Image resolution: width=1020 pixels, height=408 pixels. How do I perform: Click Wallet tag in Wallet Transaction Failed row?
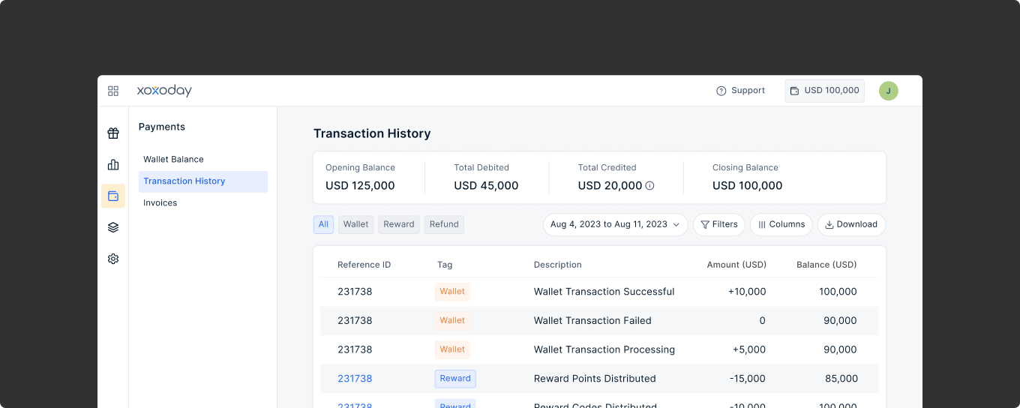tap(452, 321)
